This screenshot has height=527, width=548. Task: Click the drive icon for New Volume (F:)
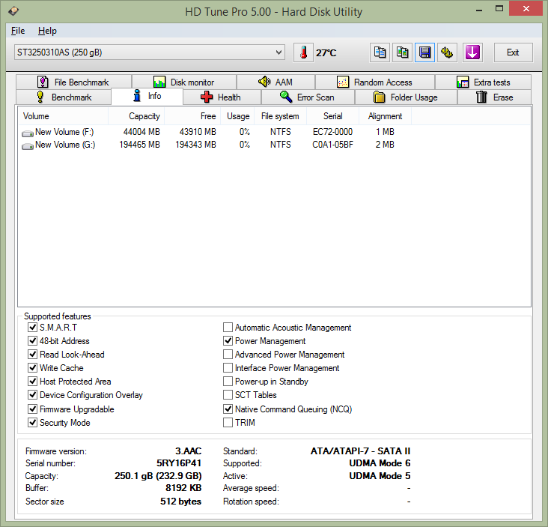point(28,133)
